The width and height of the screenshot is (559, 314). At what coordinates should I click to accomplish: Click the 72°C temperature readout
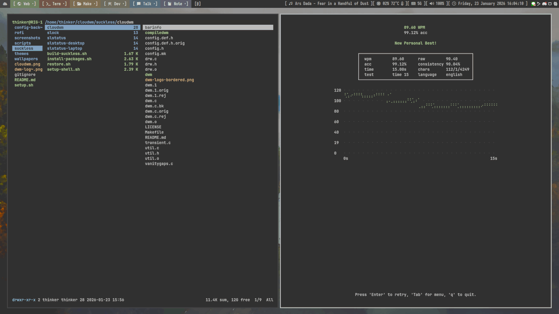pyautogui.click(x=395, y=4)
